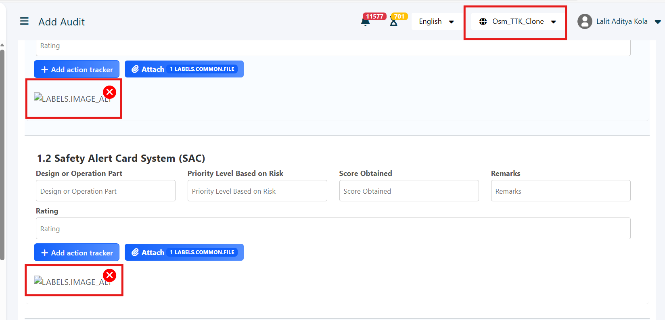Expand the English language dropdown
This screenshot has width=665, height=320.
click(436, 21)
